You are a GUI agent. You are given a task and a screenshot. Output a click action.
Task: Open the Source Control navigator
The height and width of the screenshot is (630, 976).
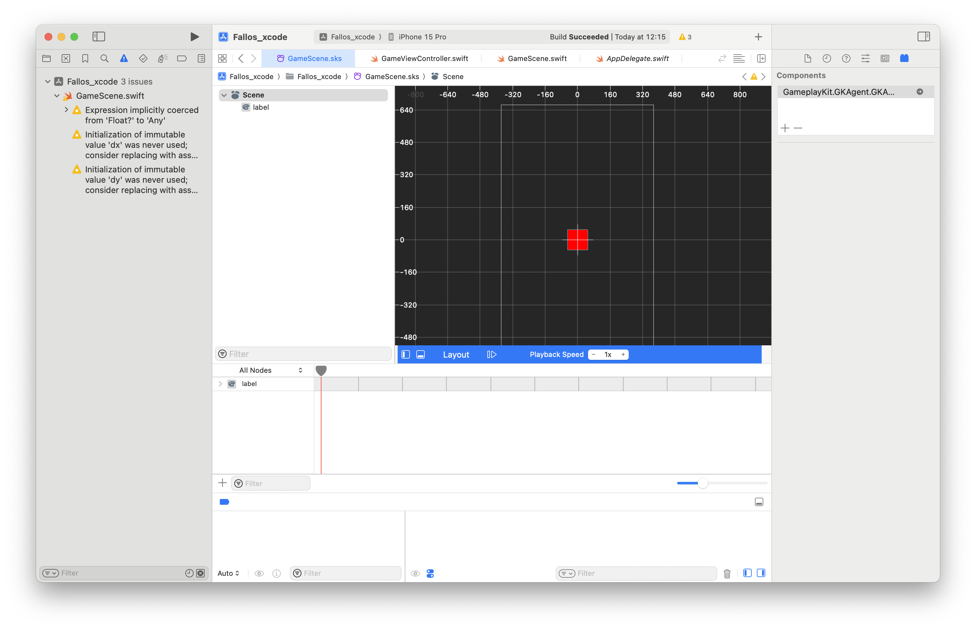66,58
